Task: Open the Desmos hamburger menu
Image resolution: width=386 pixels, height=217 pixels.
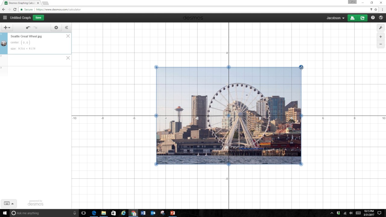Action: click(x=5, y=18)
